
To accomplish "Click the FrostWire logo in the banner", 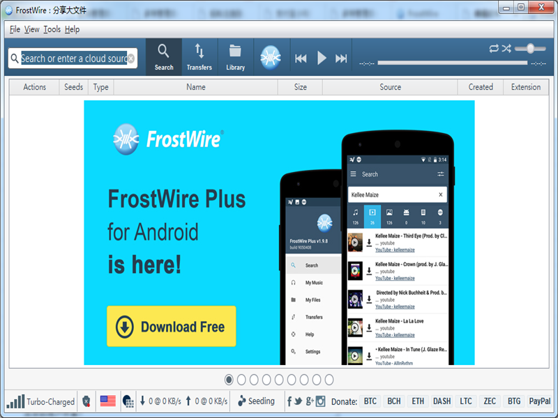I will (x=168, y=139).
